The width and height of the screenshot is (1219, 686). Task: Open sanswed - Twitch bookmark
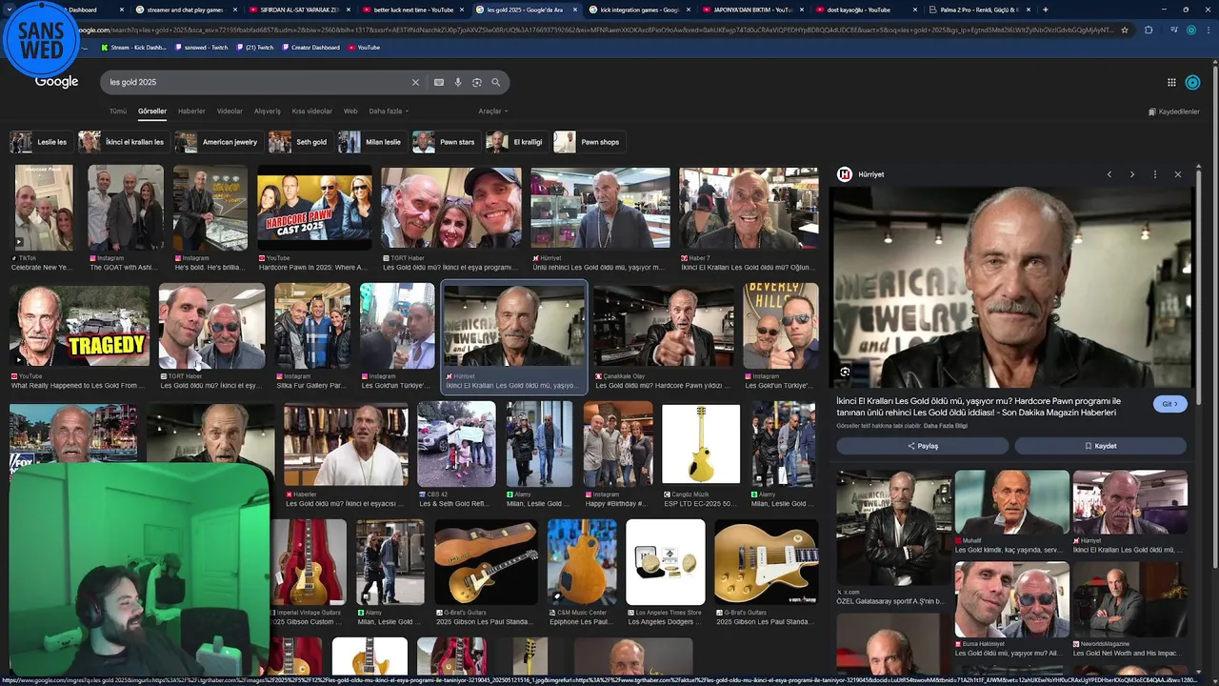coord(202,47)
